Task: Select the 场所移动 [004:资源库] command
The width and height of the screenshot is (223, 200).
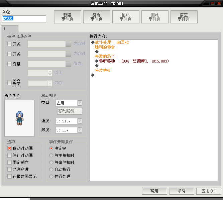Action: tap(132, 61)
